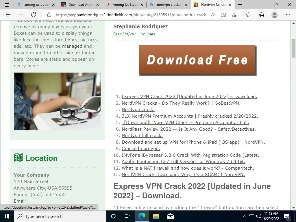The height and width of the screenshot is (222, 296).
Task: Open 'NordVPN Crack Download: Why It's a SCAM!' link
Action: coord(183,175)
